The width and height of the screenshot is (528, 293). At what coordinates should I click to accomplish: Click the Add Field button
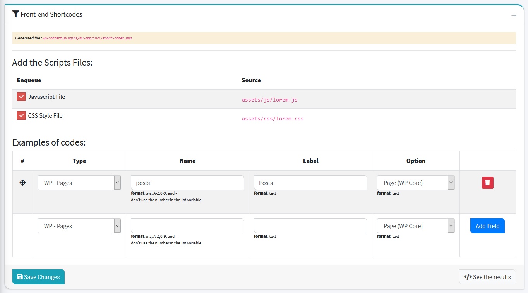coord(487,226)
